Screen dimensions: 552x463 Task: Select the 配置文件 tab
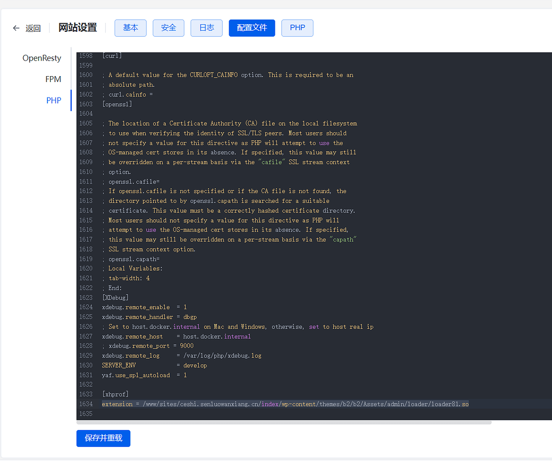(x=252, y=28)
